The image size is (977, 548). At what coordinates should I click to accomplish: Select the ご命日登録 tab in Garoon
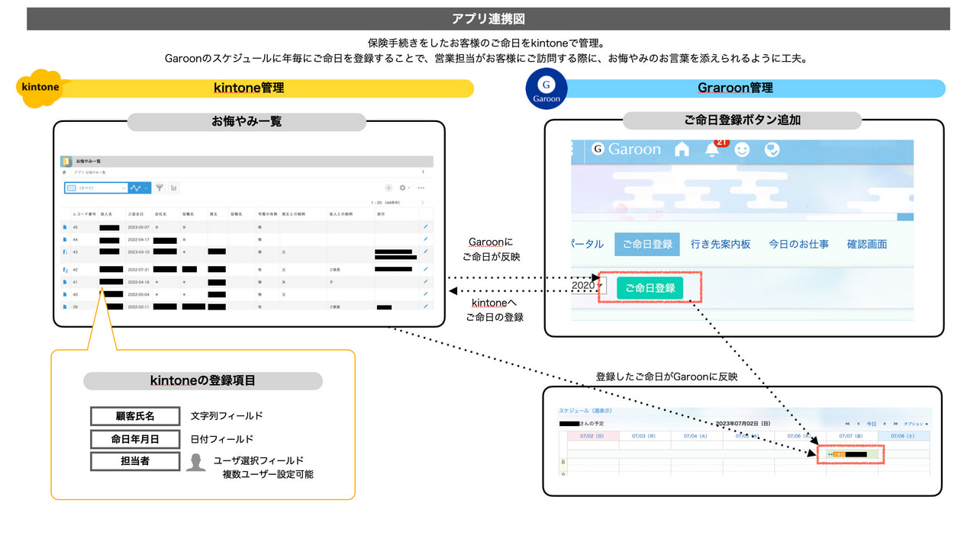[x=647, y=244]
